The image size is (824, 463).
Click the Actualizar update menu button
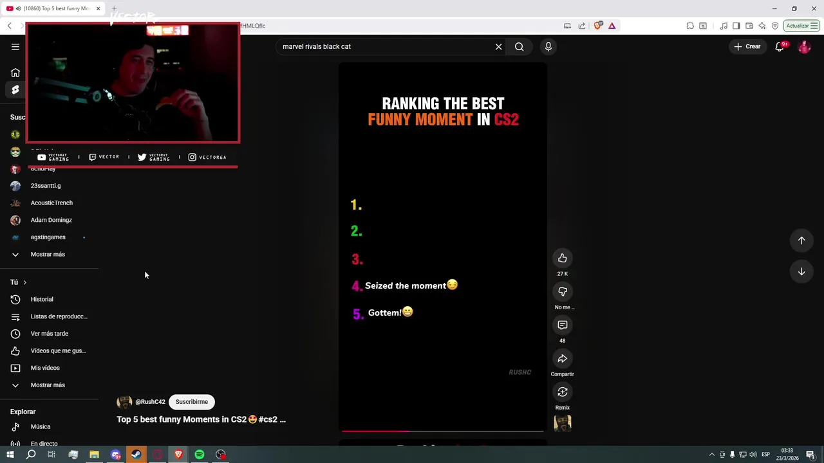[801, 26]
